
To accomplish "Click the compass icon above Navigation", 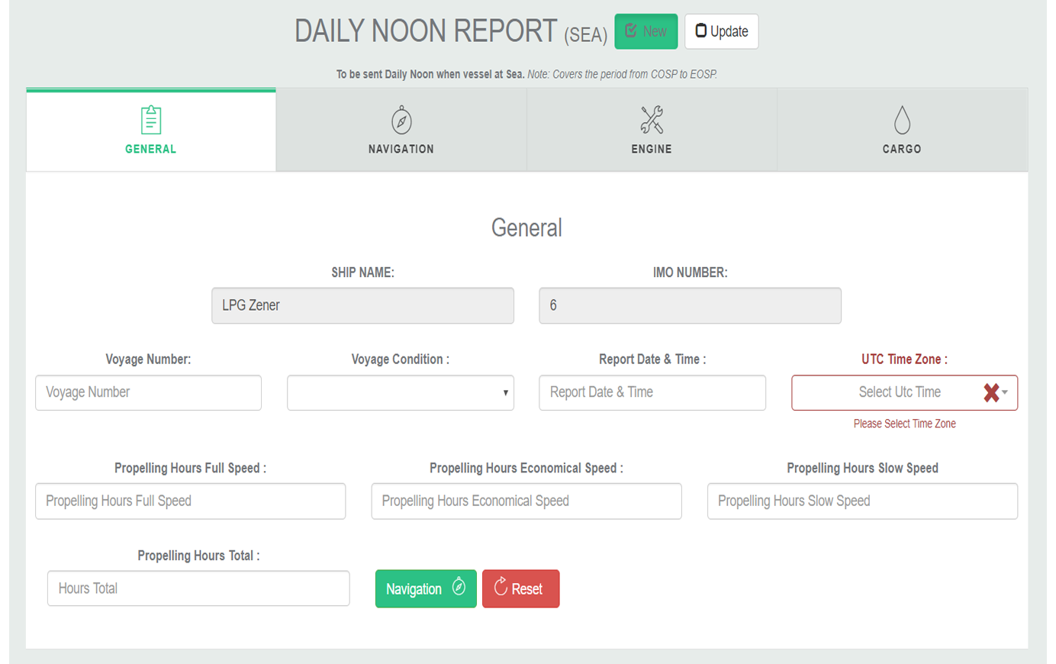I will point(401,121).
